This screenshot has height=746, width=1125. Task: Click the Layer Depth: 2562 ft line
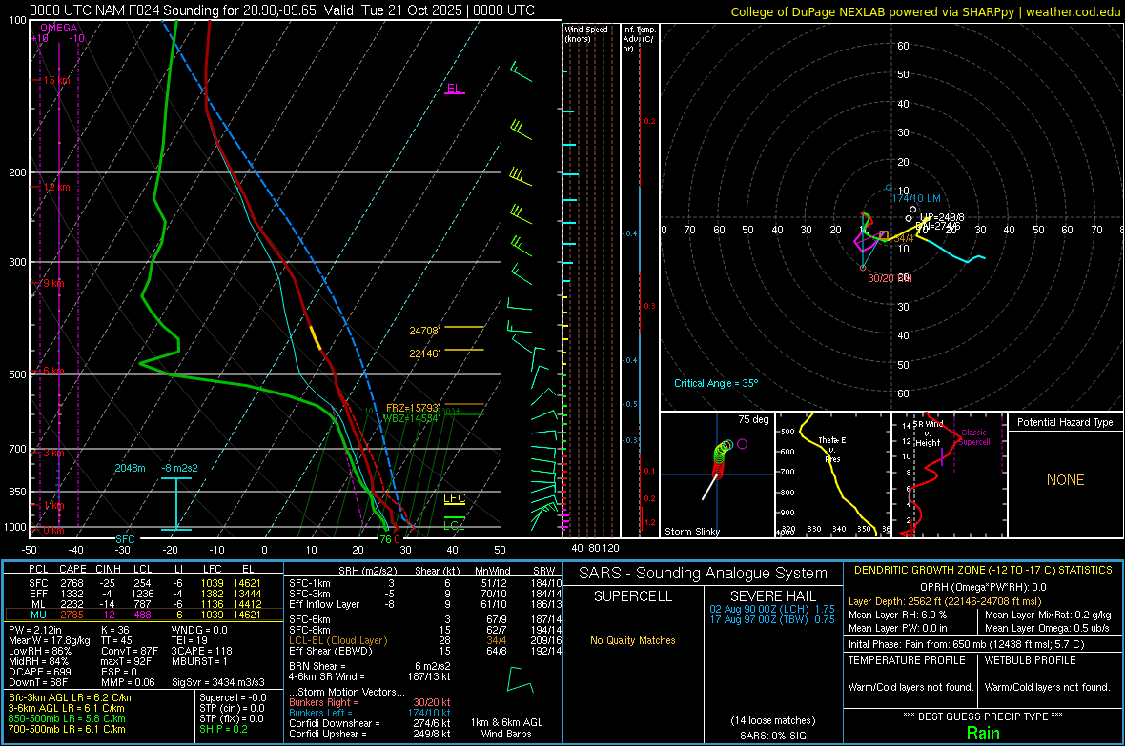point(944,602)
